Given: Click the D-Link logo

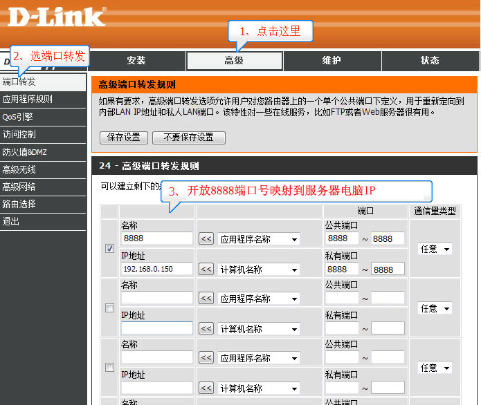Looking at the screenshot, I should coord(57,16).
